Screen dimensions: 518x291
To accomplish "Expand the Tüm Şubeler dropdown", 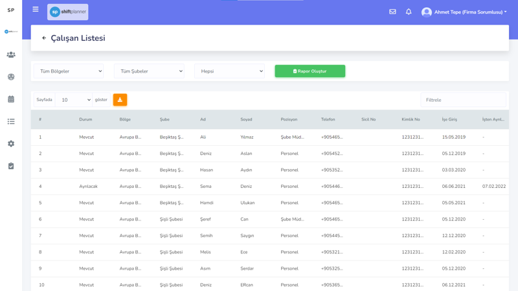I will coord(149,71).
